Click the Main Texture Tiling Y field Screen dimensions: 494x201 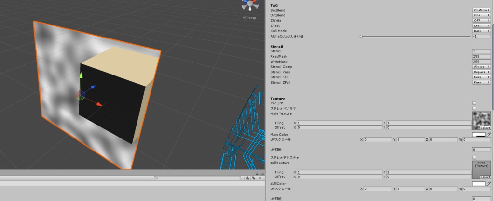click(429, 123)
